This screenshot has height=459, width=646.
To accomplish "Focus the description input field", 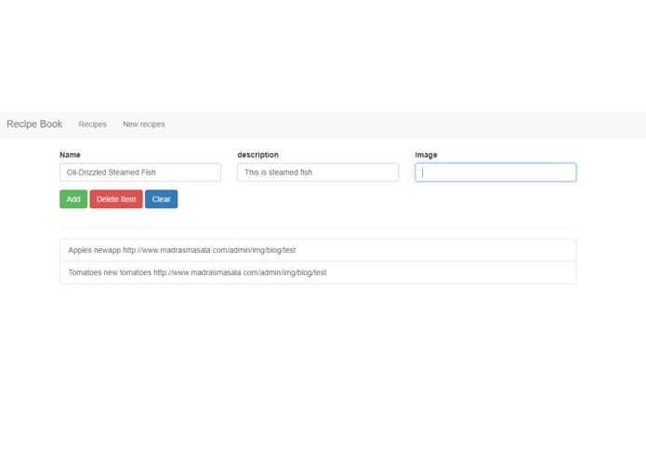I will tap(318, 172).
